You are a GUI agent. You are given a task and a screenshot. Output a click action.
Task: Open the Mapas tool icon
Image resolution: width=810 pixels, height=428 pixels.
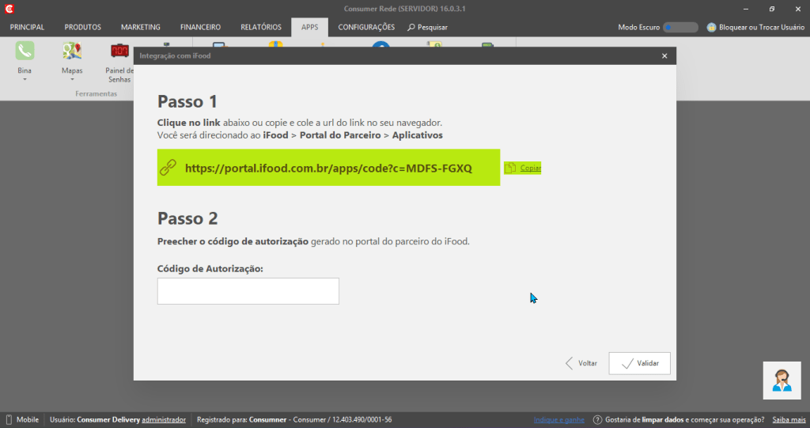click(72, 51)
